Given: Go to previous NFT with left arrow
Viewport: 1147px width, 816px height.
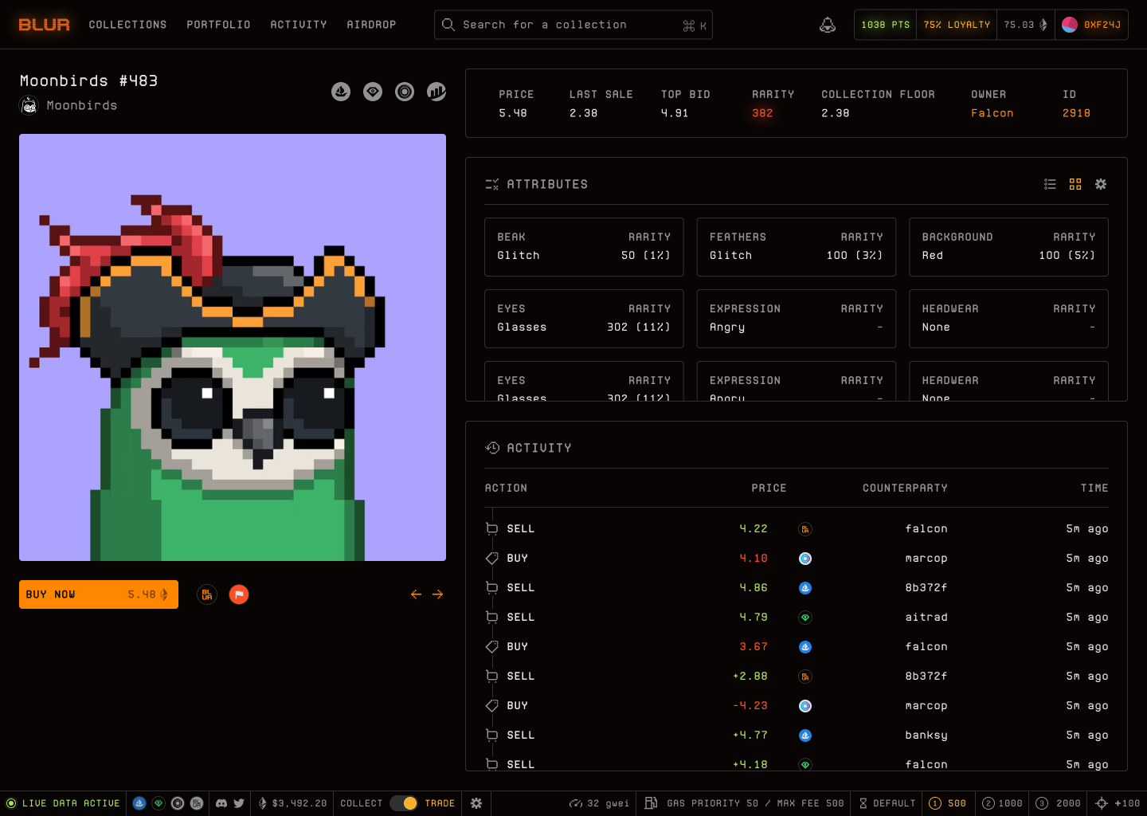Looking at the screenshot, I should click(x=416, y=594).
